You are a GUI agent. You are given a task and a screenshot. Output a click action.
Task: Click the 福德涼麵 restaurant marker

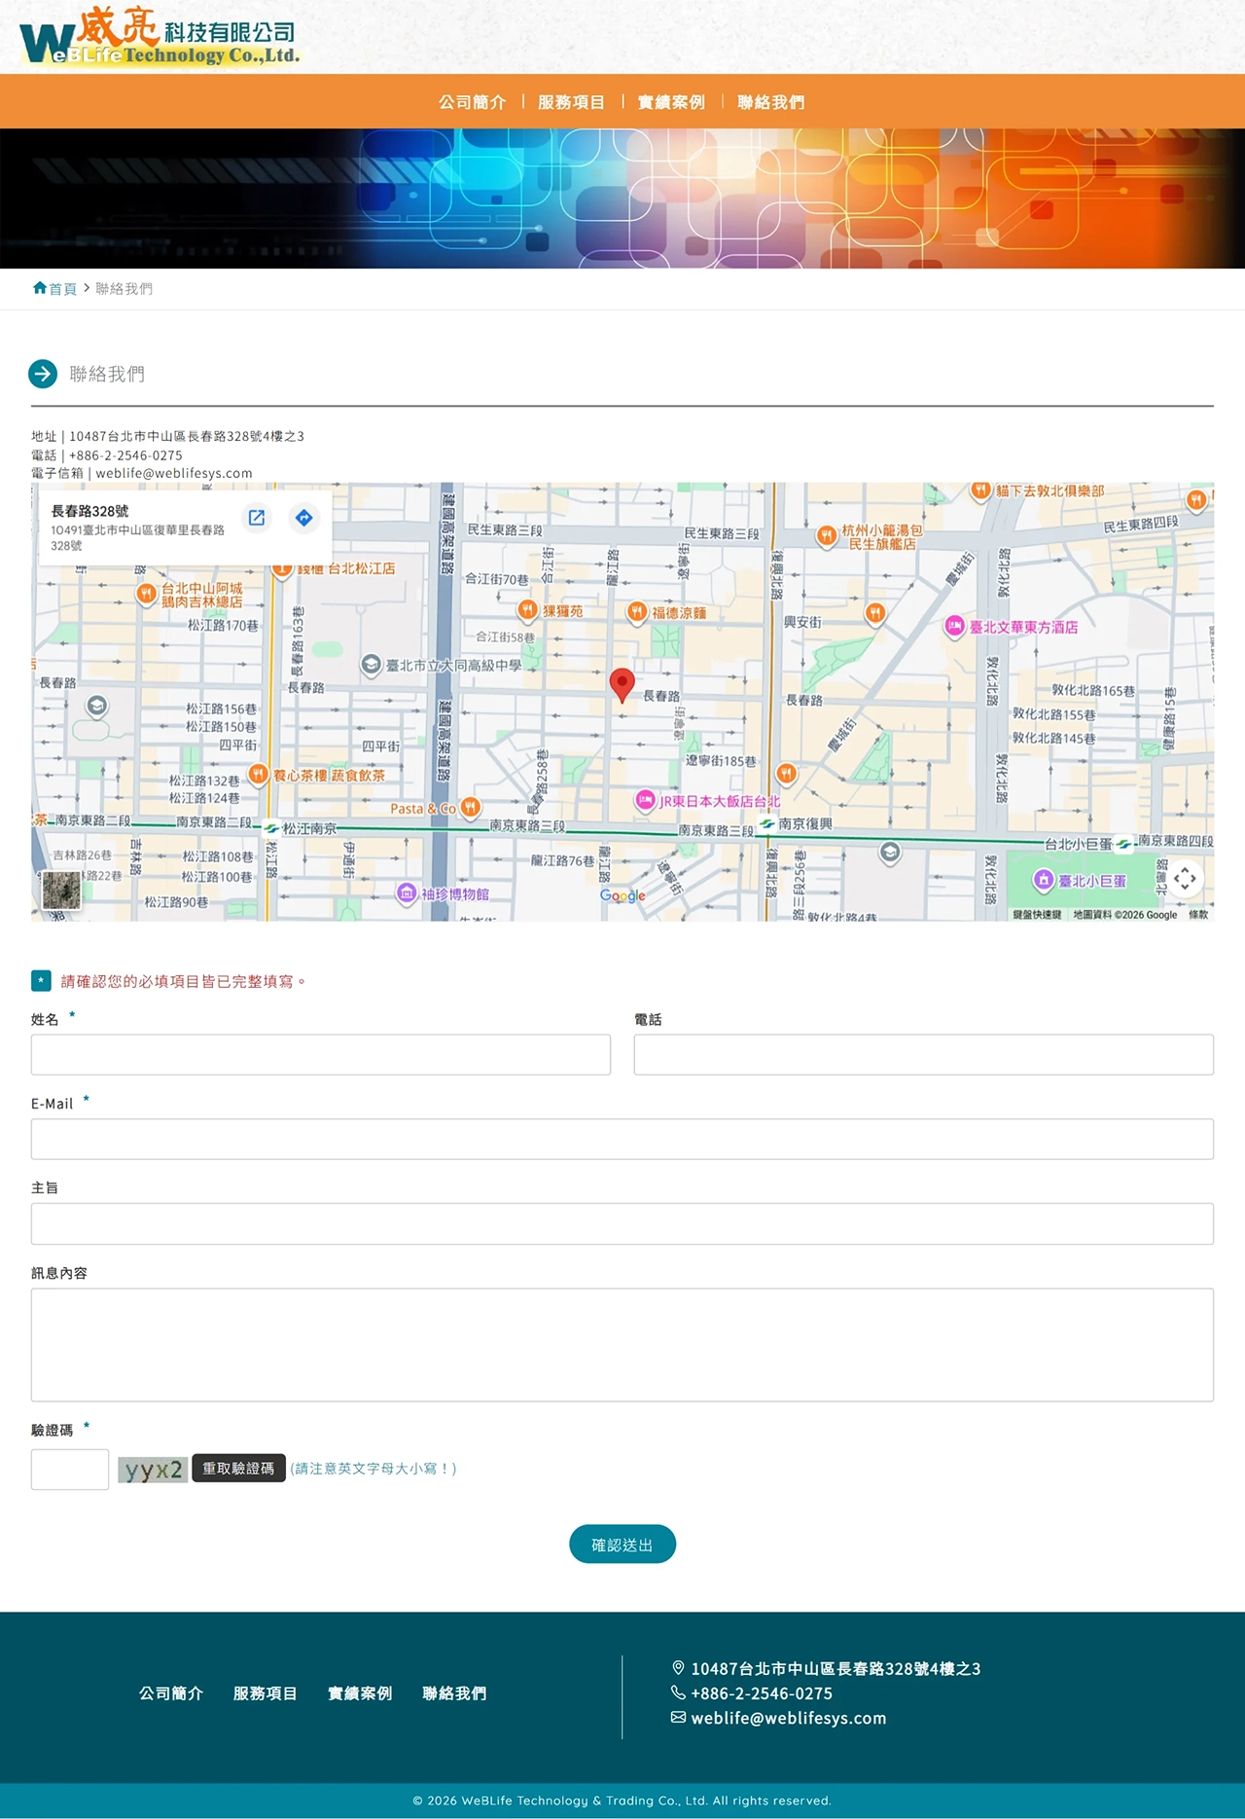tap(637, 611)
